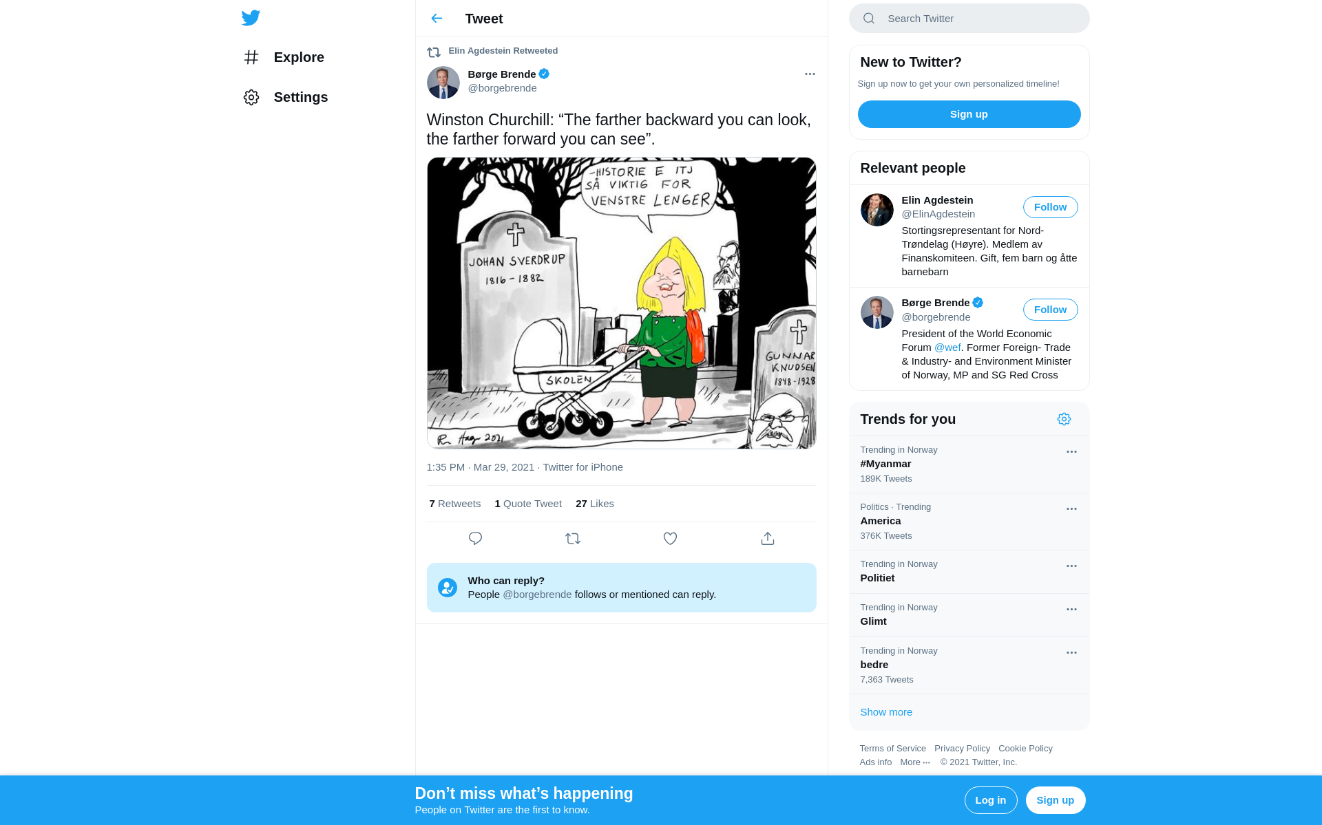Open Børge Brende name on the tweet
Viewport: 1322px width, 825px height.
tap(502, 74)
